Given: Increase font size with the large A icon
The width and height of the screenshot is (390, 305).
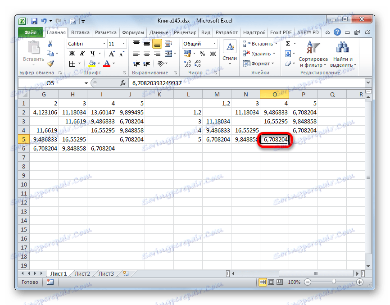Looking at the screenshot, I should (112, 54).
